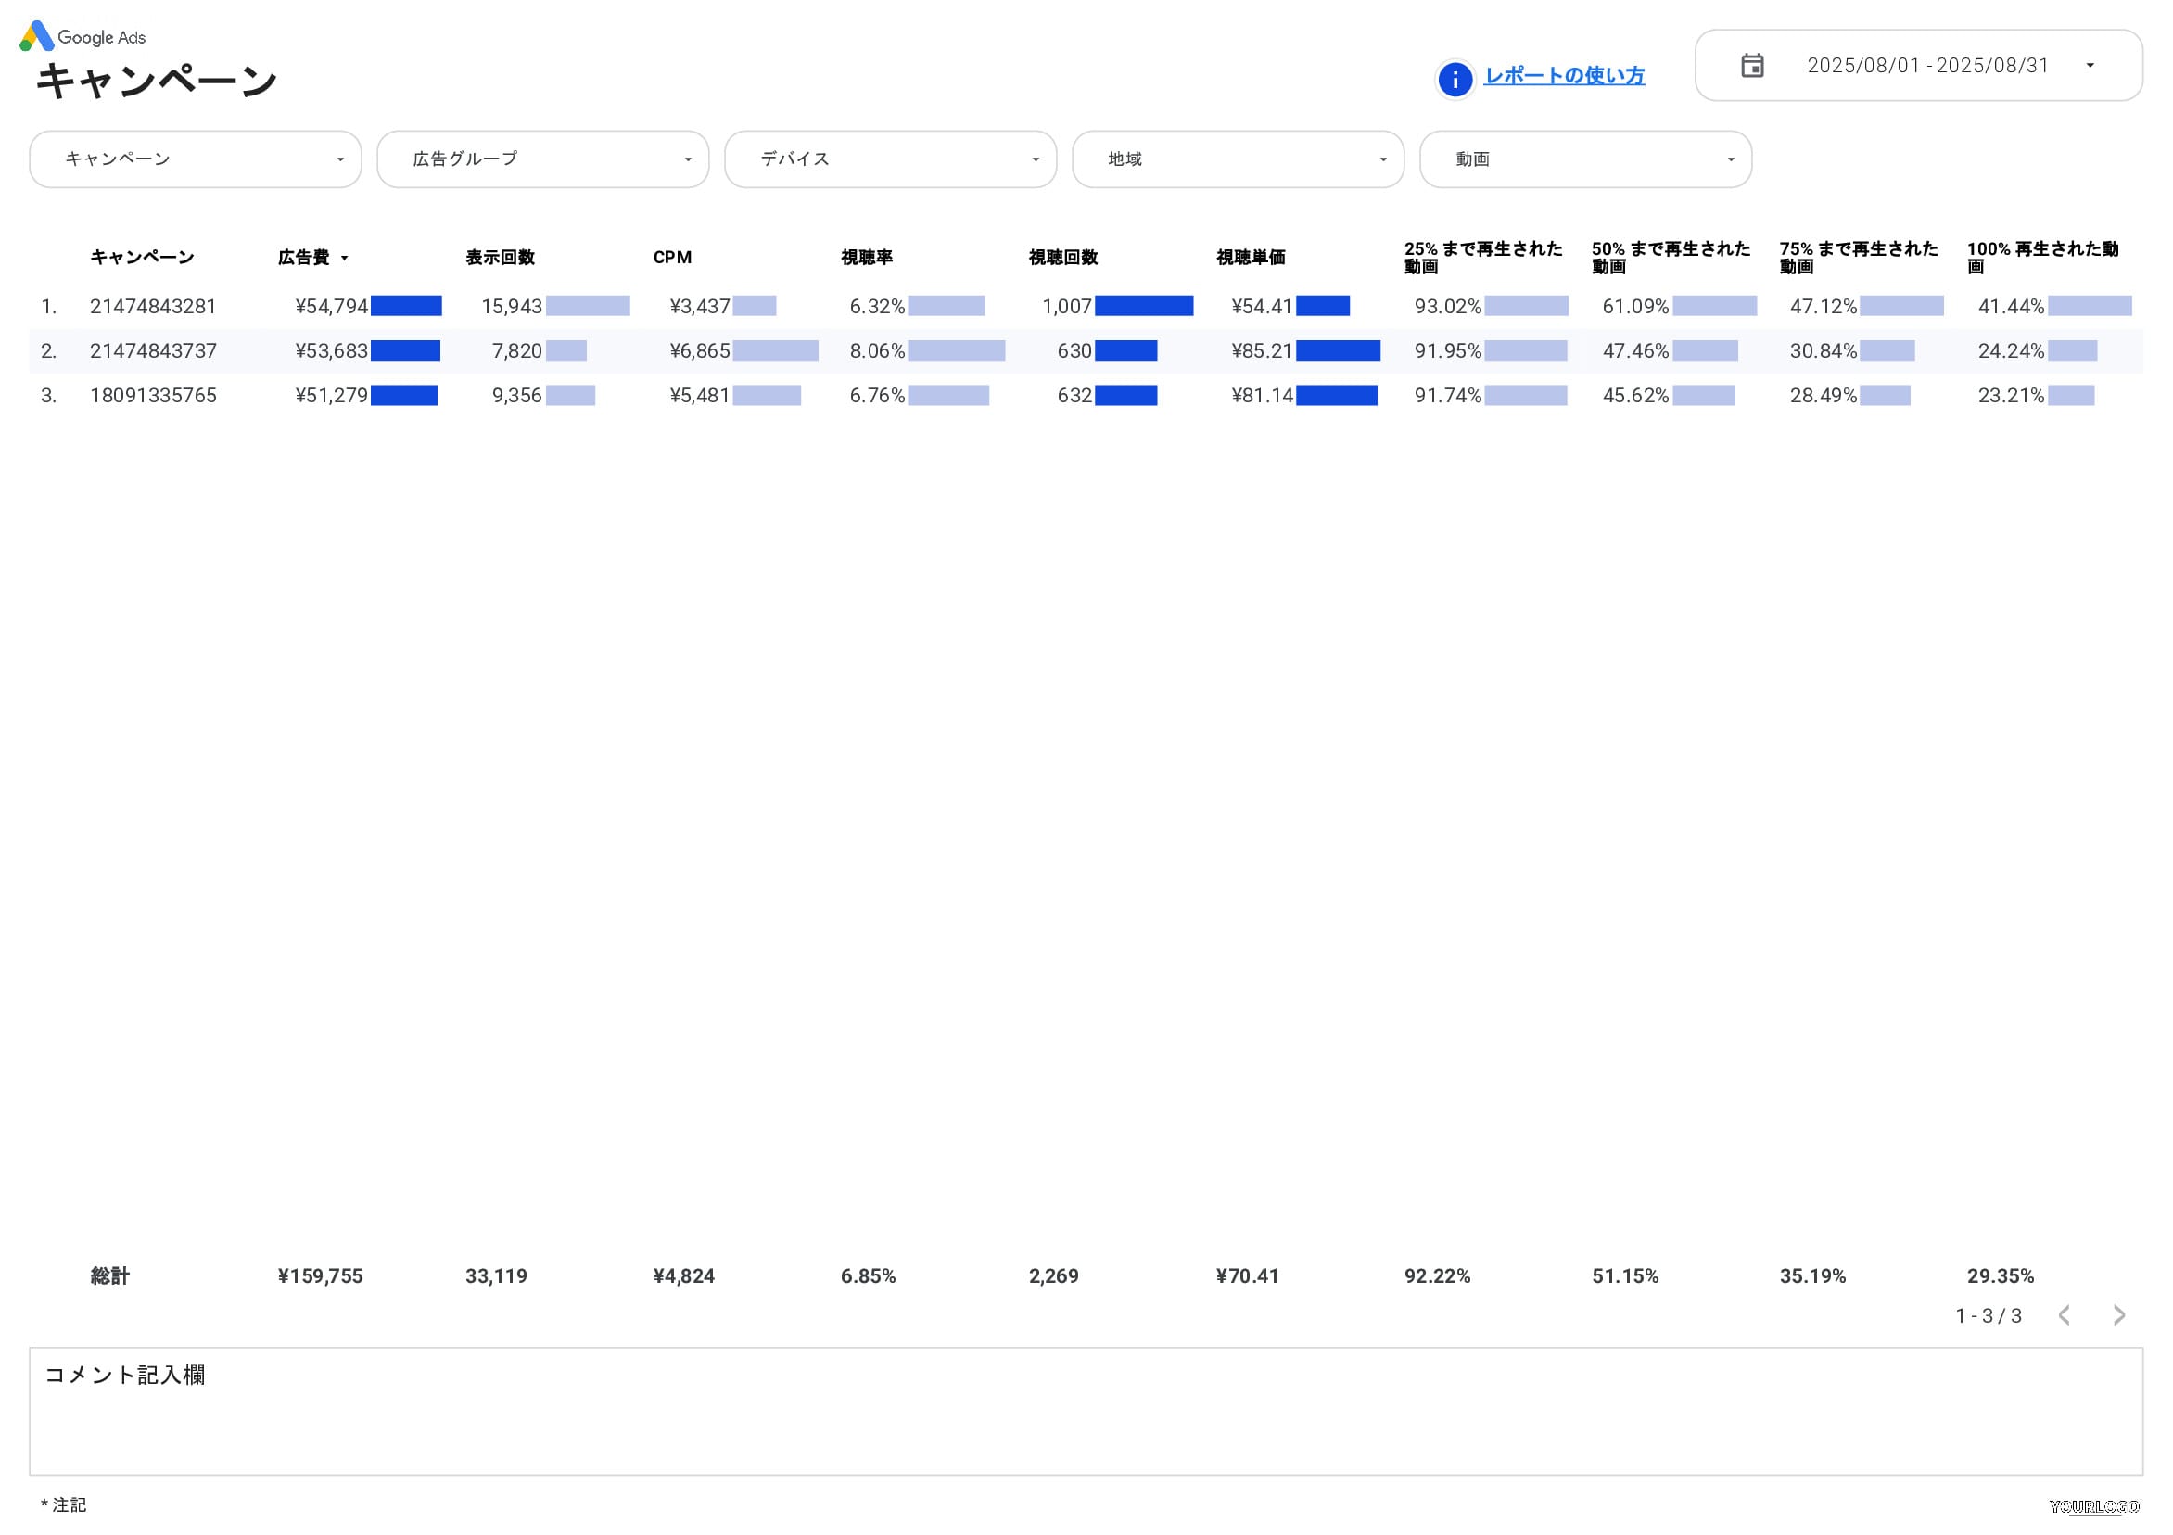Go to previous table page arrow
This screenshot has height=1535, width=2173.
point(2065,1315)
